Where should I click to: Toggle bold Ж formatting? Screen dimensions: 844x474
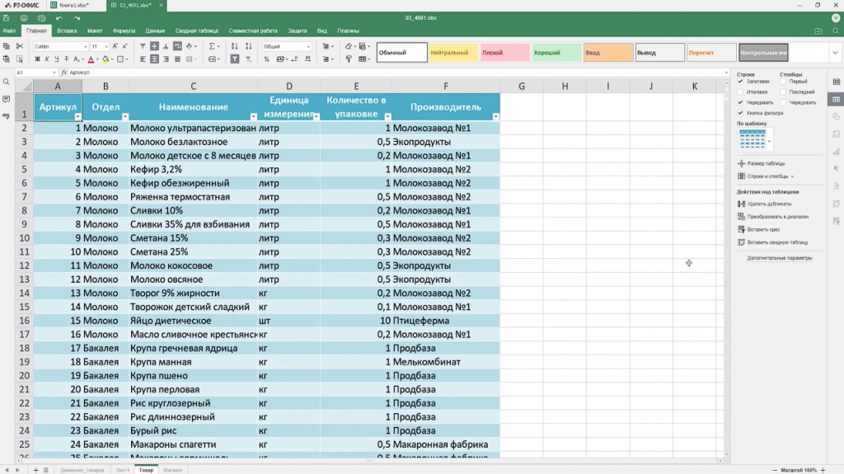point(37,59)
